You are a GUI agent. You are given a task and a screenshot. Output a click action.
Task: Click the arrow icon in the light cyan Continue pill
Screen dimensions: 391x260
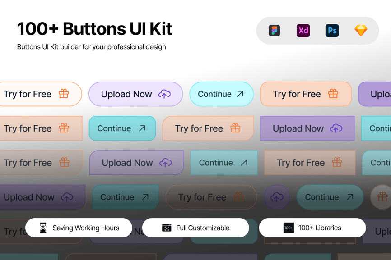point(240,94)
